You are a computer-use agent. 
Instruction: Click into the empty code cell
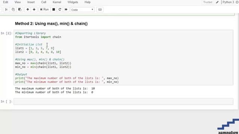(x=124, y=102)
